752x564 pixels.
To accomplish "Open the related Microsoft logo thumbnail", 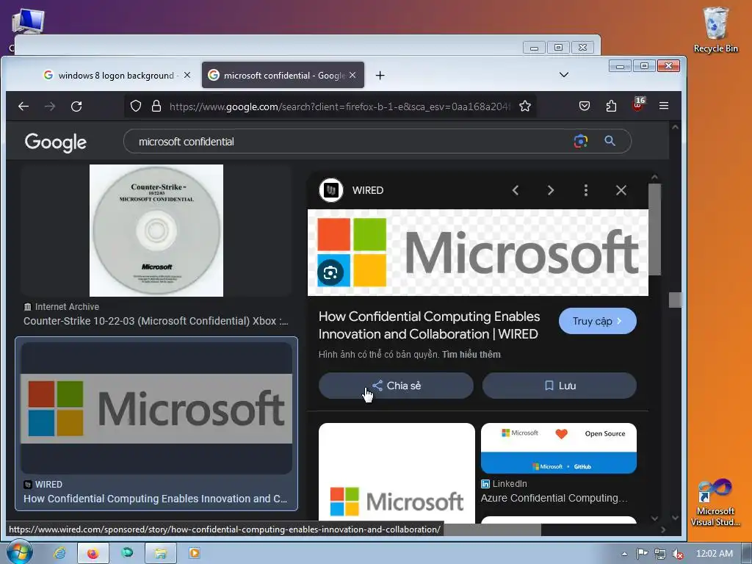I will 397,473.
